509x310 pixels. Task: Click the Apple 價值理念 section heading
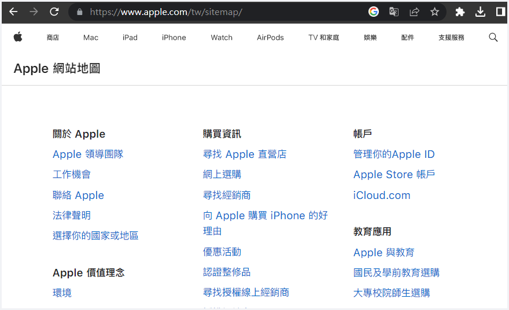pyautogui.click(x=88, y=272)
